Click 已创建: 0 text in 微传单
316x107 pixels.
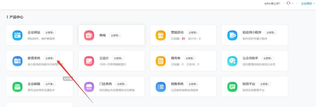(x=177, y=64)
